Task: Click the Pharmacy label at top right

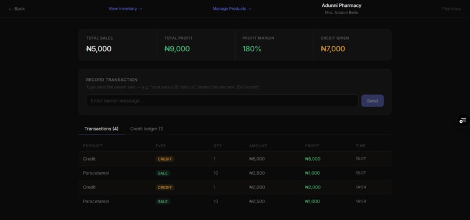Action: (x=451, y=9)
